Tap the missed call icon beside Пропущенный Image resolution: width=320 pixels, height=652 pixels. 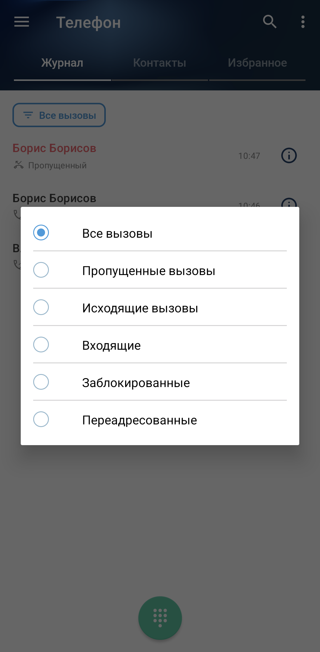(18, 165)
